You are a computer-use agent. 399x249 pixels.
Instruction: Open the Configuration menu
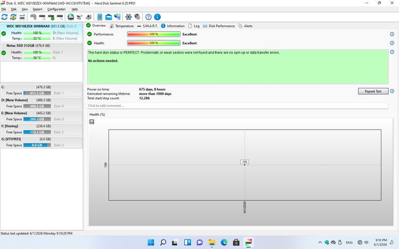tap(56, 9)
